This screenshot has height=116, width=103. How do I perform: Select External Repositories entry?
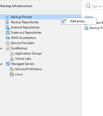[25, 27]
